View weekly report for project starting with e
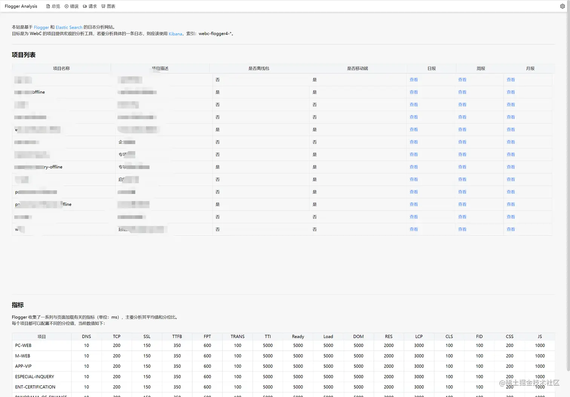Image resolution: width=570 pixels, height=397 pixels. pyautogui.click(x=462, y=129)
